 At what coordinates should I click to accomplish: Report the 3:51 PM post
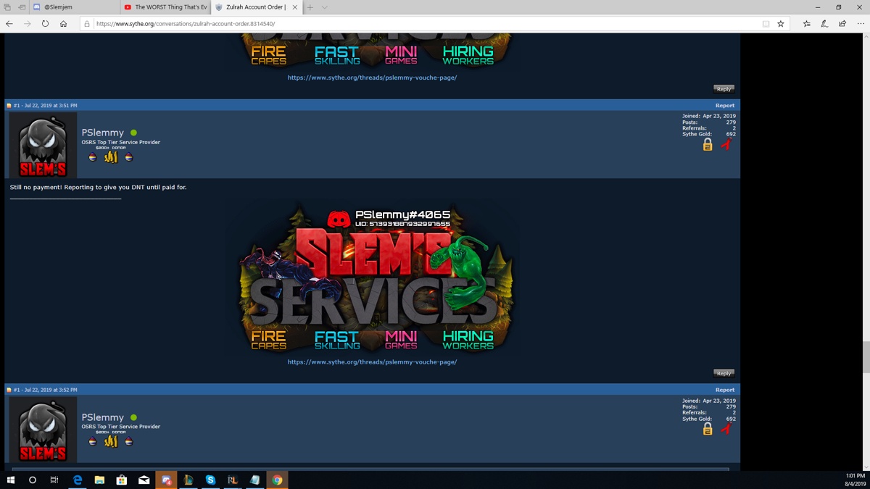[x=725, y=106]
